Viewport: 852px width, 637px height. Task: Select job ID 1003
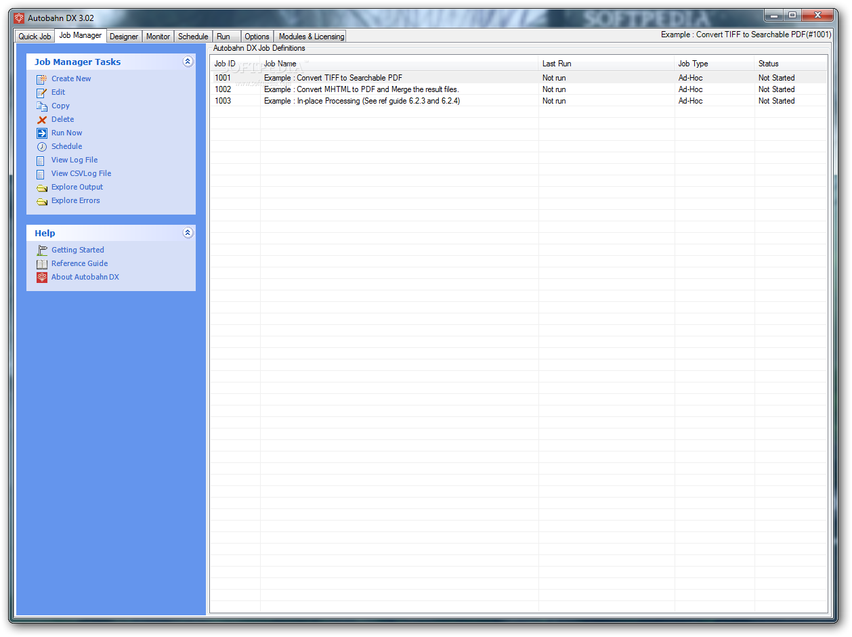tap(223, 101)
